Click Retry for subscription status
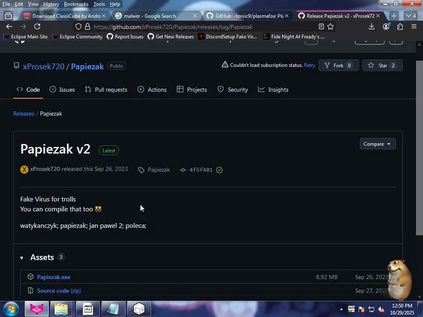 [x=309, y=65]
